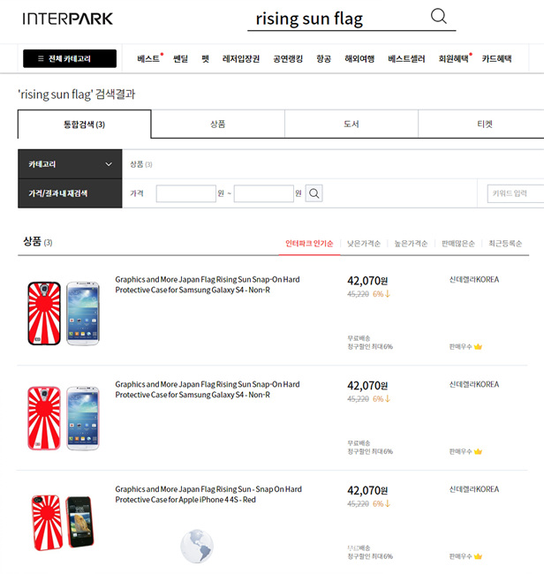Click the 가격/결과내재검색 panel header

70,193
